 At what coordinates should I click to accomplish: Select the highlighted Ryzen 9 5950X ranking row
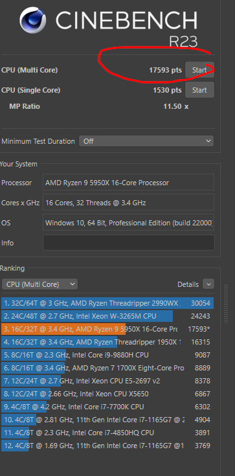point(107,329)
